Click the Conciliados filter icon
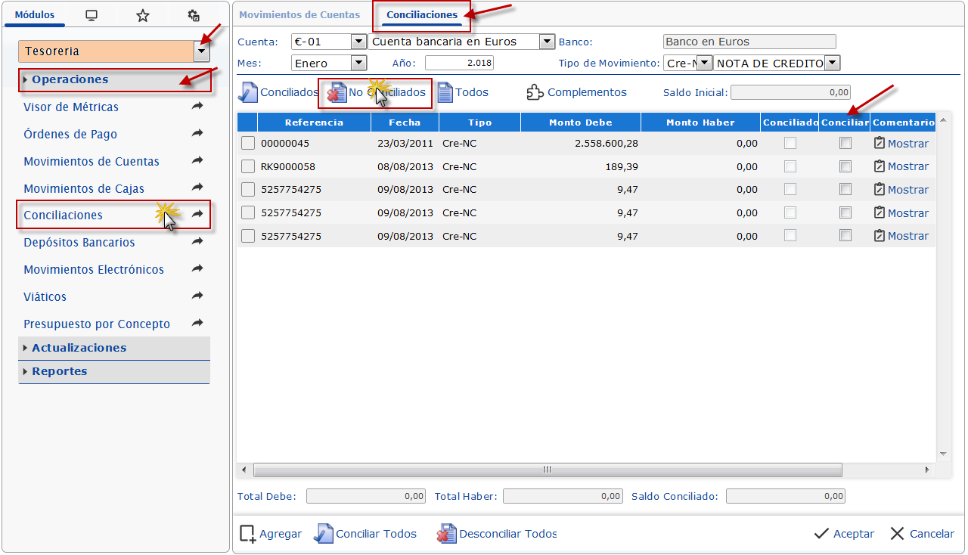968x555 pixels. pos(248,92)
